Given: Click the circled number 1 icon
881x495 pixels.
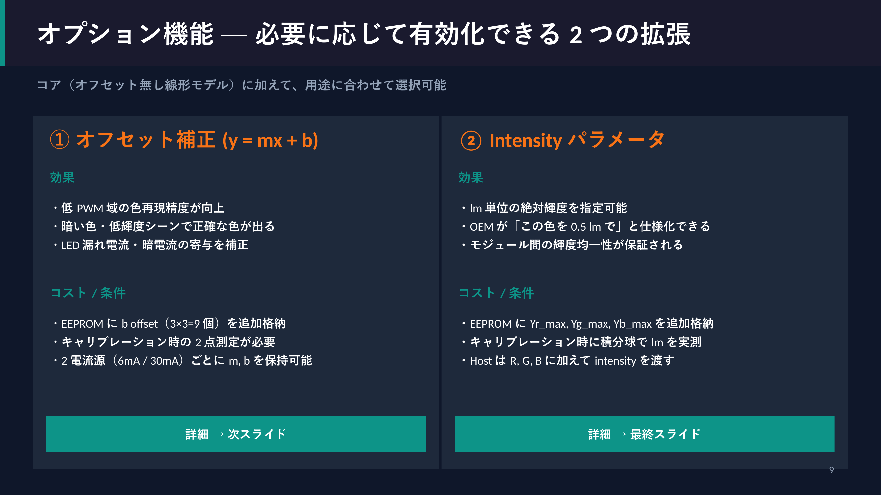Looking at the screenshot, I should point(60,140).
